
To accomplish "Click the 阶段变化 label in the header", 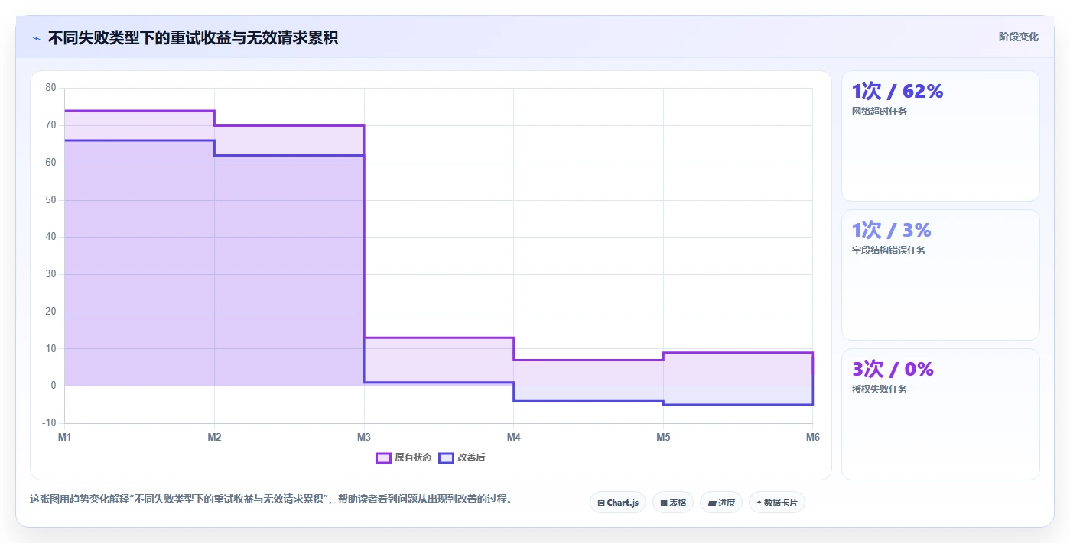I will click(1019, 37).
